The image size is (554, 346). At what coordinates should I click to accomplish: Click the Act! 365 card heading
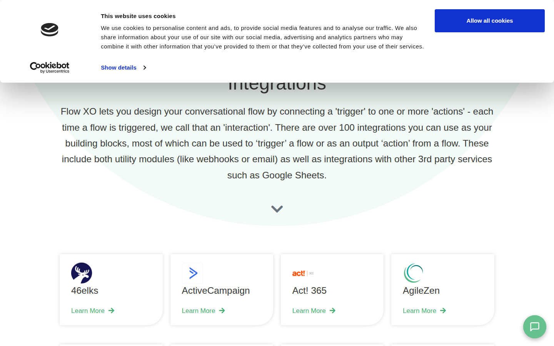pos(309,291)
